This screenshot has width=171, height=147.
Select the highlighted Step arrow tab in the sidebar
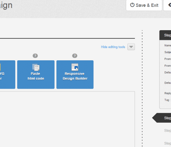click(x=162, y=118)
